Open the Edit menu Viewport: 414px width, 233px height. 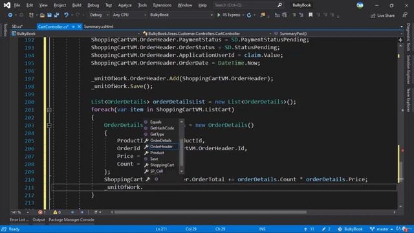coord(30,5)
